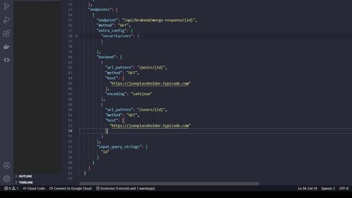The image size is (352, 198).
Task: Click Ln 54, Col 14 indicator
Action: click(x=307, y=188)
